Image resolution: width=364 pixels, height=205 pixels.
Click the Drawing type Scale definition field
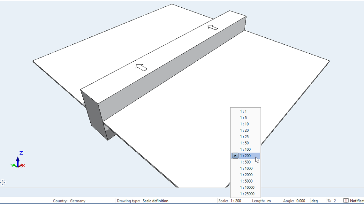tap(155, 201)
